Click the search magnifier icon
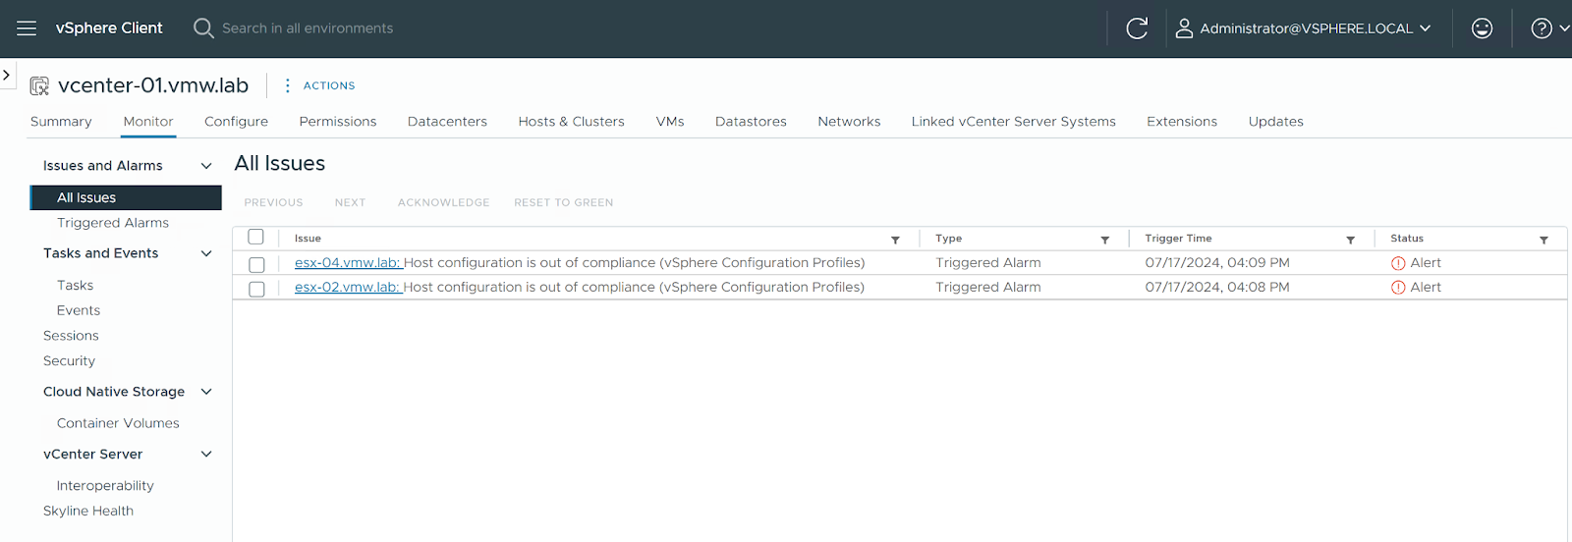 pos(203,28)
